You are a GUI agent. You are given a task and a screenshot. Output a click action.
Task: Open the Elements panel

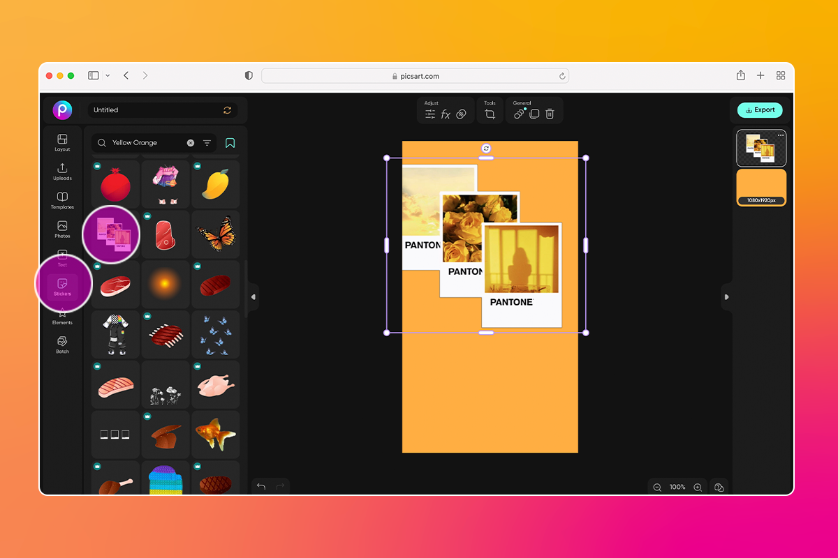coord(62,317)
